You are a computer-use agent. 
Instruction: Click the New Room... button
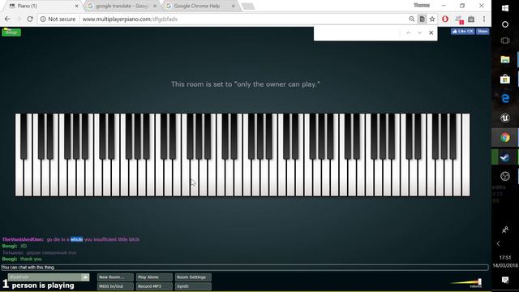(115, 277)
